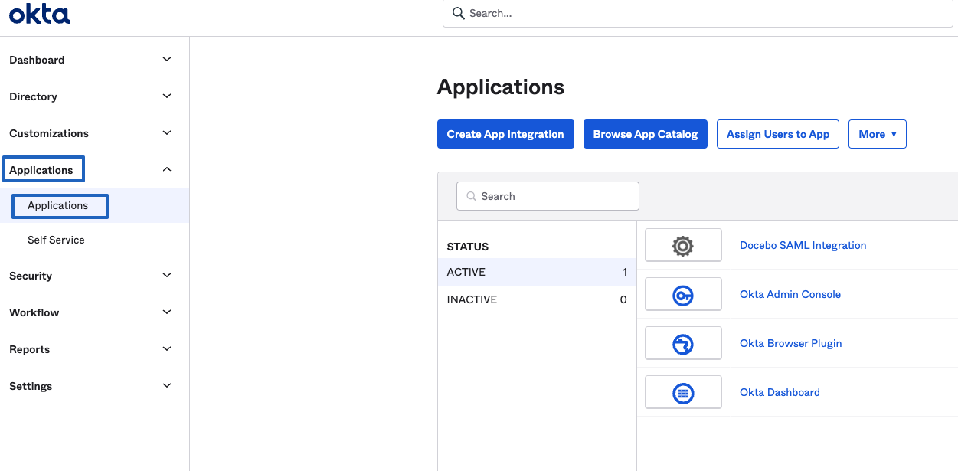Select the Applications sub-item in the sidebar
Viewport: 958px width, 471px height.
(59, 205)
